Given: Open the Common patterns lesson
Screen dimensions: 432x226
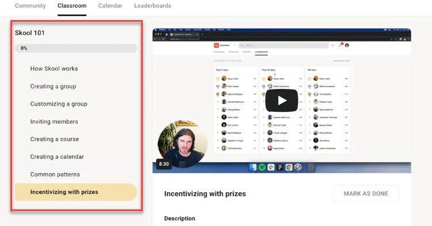Looking at the screenshot, I should click(55, 174).
